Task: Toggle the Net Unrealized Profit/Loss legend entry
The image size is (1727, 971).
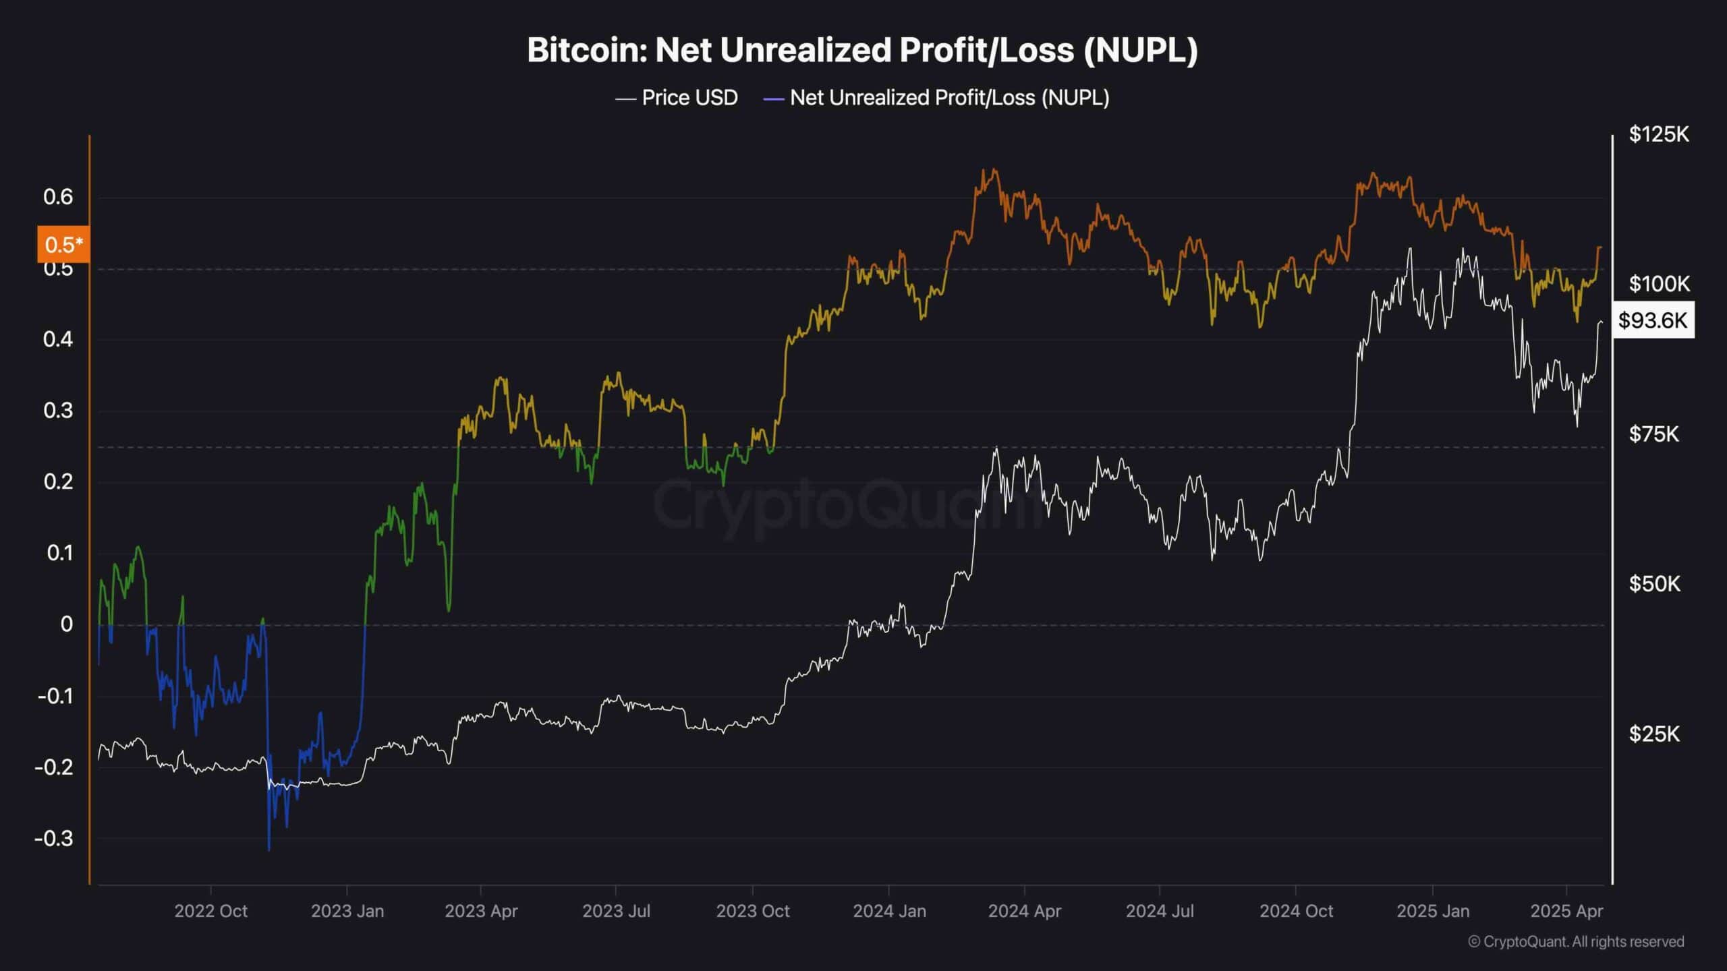Action: point(936,98)
